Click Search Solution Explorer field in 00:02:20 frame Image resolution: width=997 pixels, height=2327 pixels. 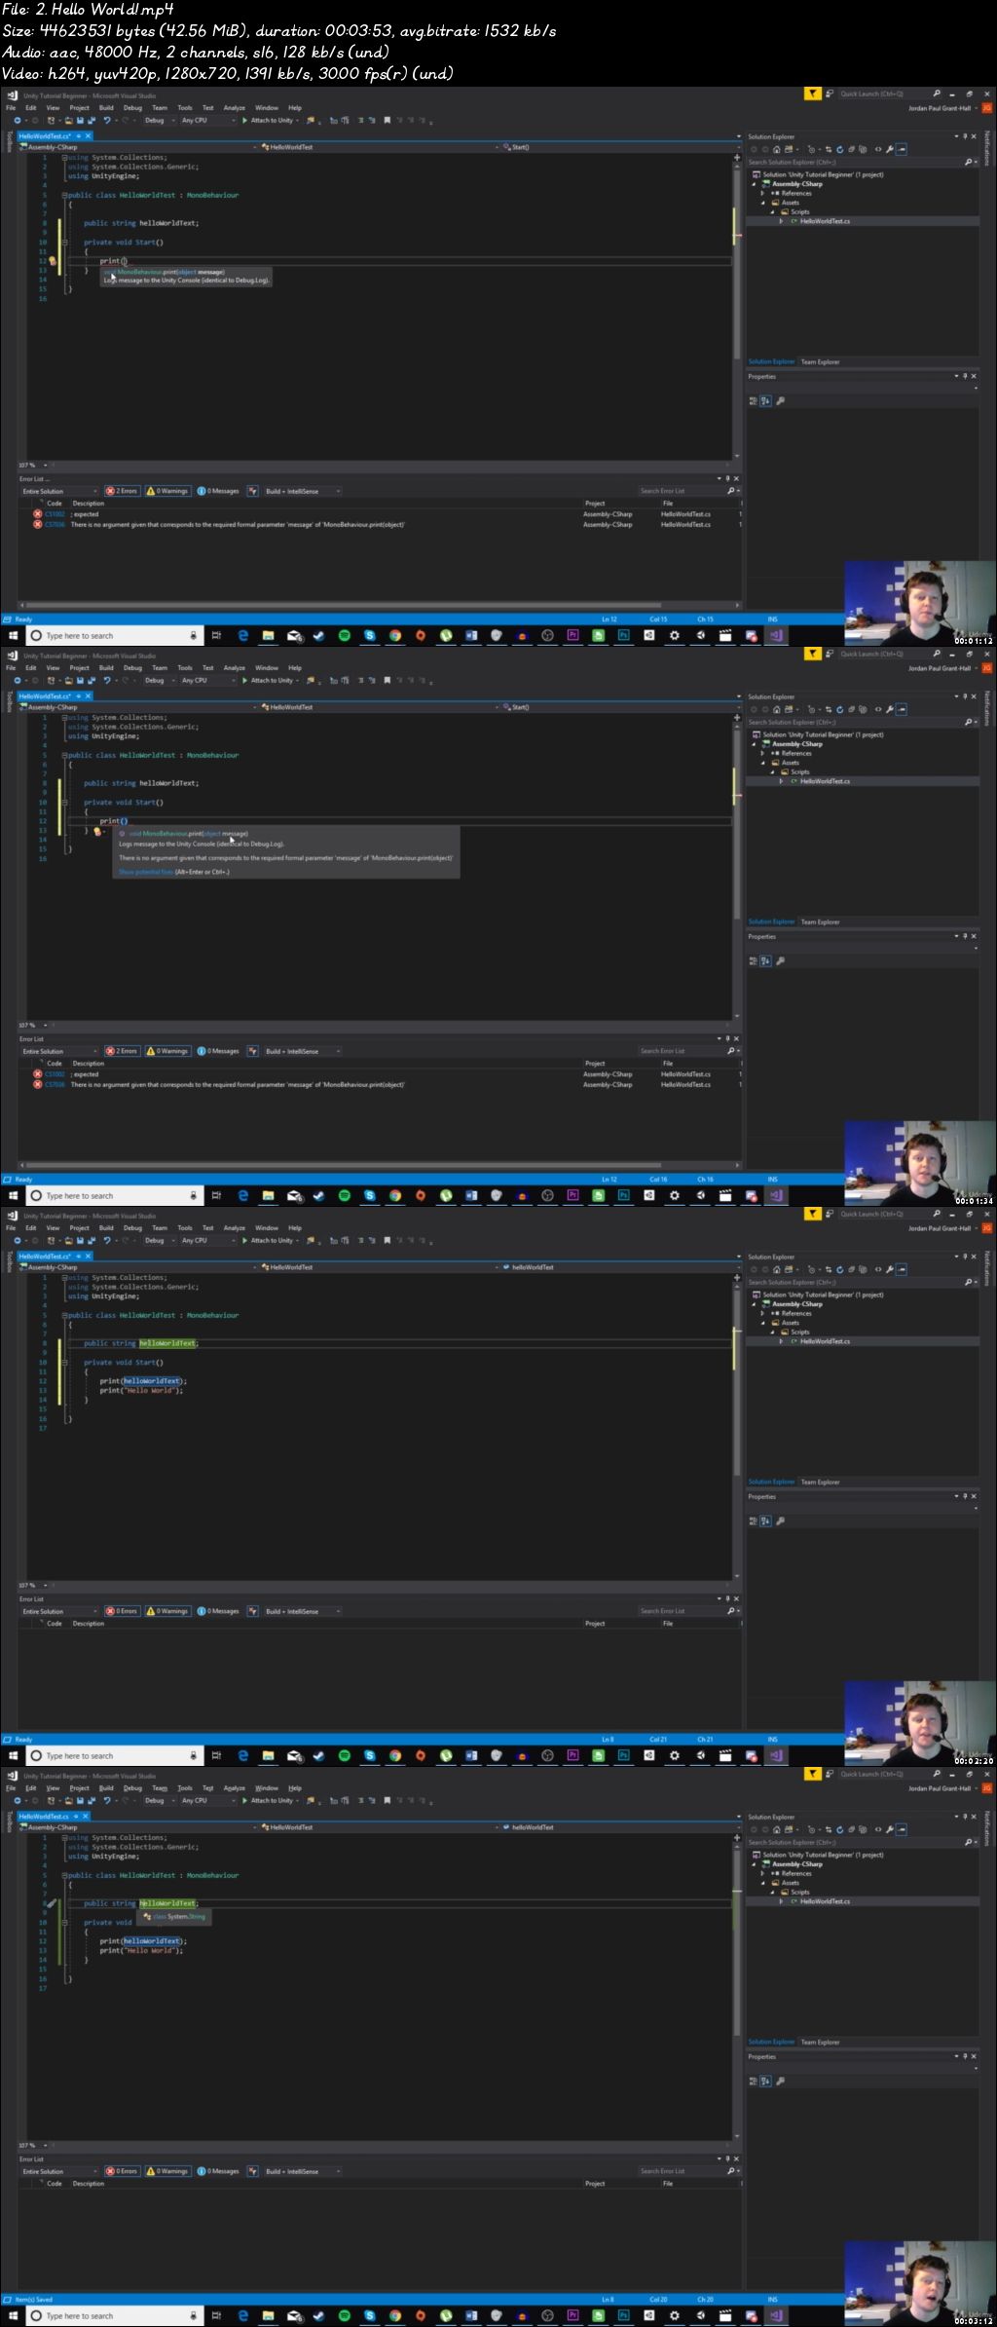tap(862, 1282)
